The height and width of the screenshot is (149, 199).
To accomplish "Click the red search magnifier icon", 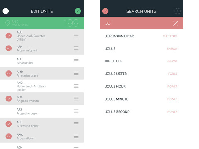I will [105, 11].
